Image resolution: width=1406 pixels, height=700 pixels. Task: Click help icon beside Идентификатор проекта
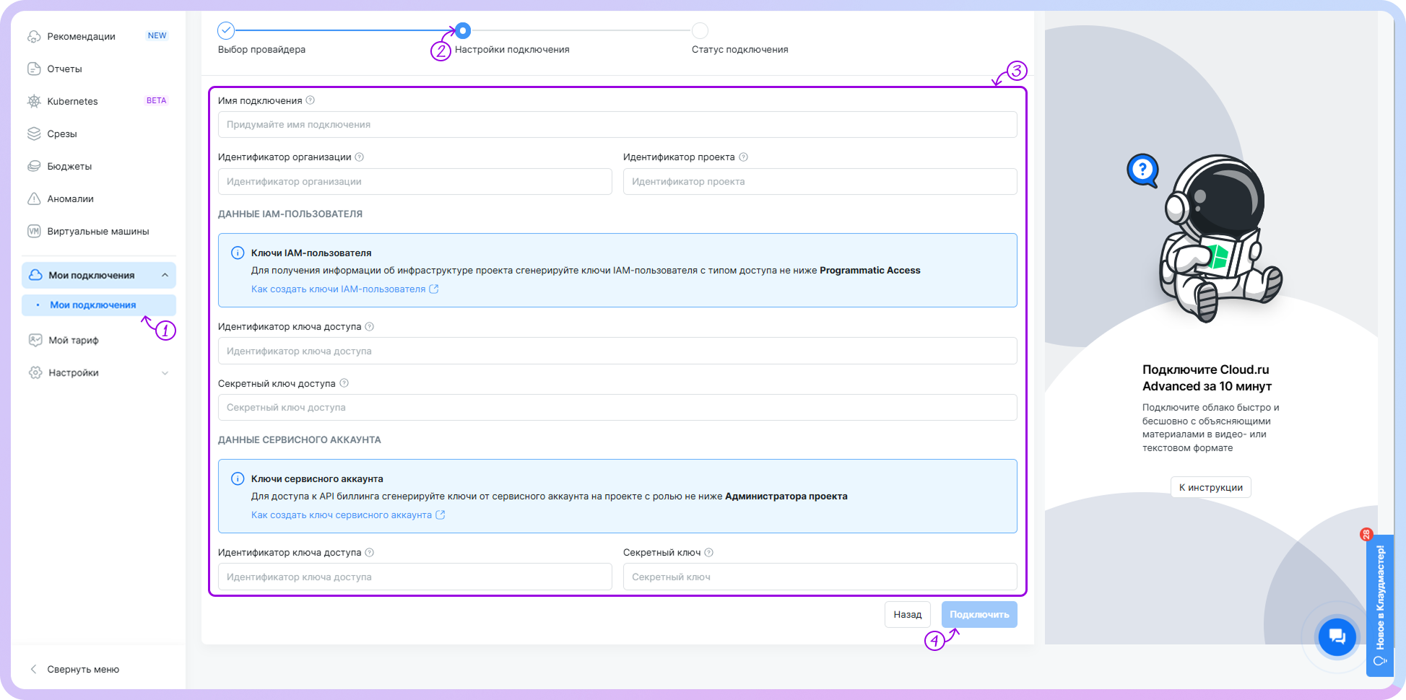click(743, 157)
